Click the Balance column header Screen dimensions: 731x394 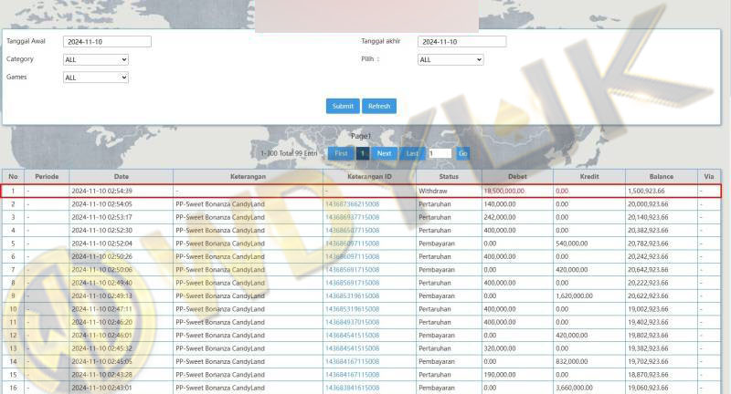click(661, 176)
